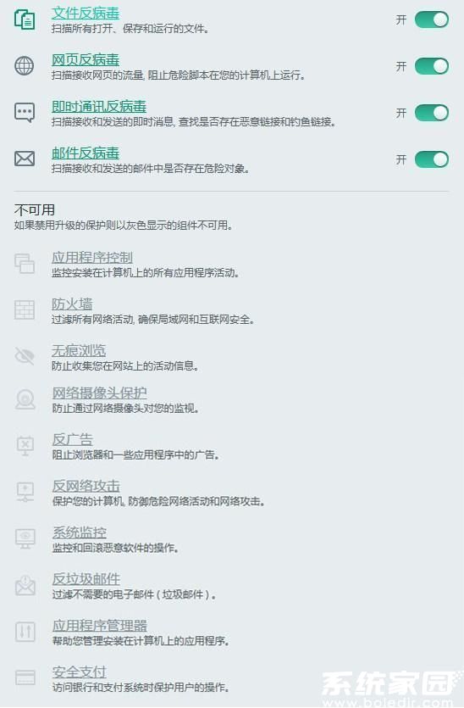Viewport: 464px width, 708px height.
Task: Go to 反垃圾邮件 settings link
Action: click(86, 579)
